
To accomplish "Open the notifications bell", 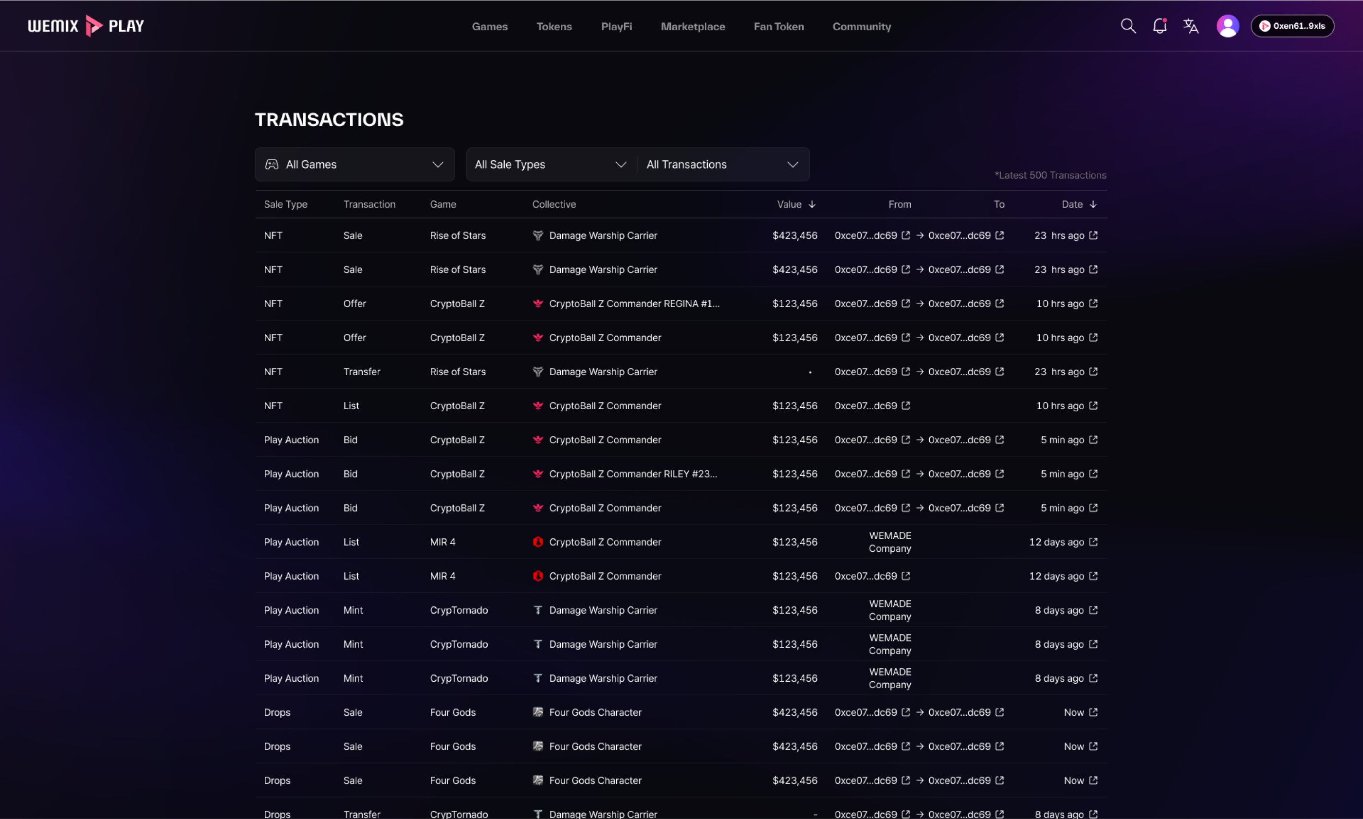I will point(1160,26).
